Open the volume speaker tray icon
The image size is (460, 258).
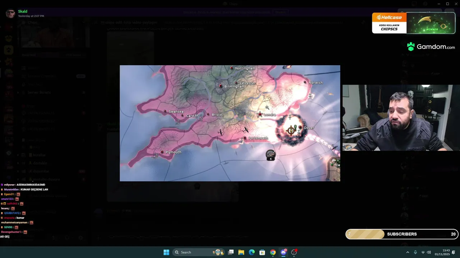coord(429,252)
